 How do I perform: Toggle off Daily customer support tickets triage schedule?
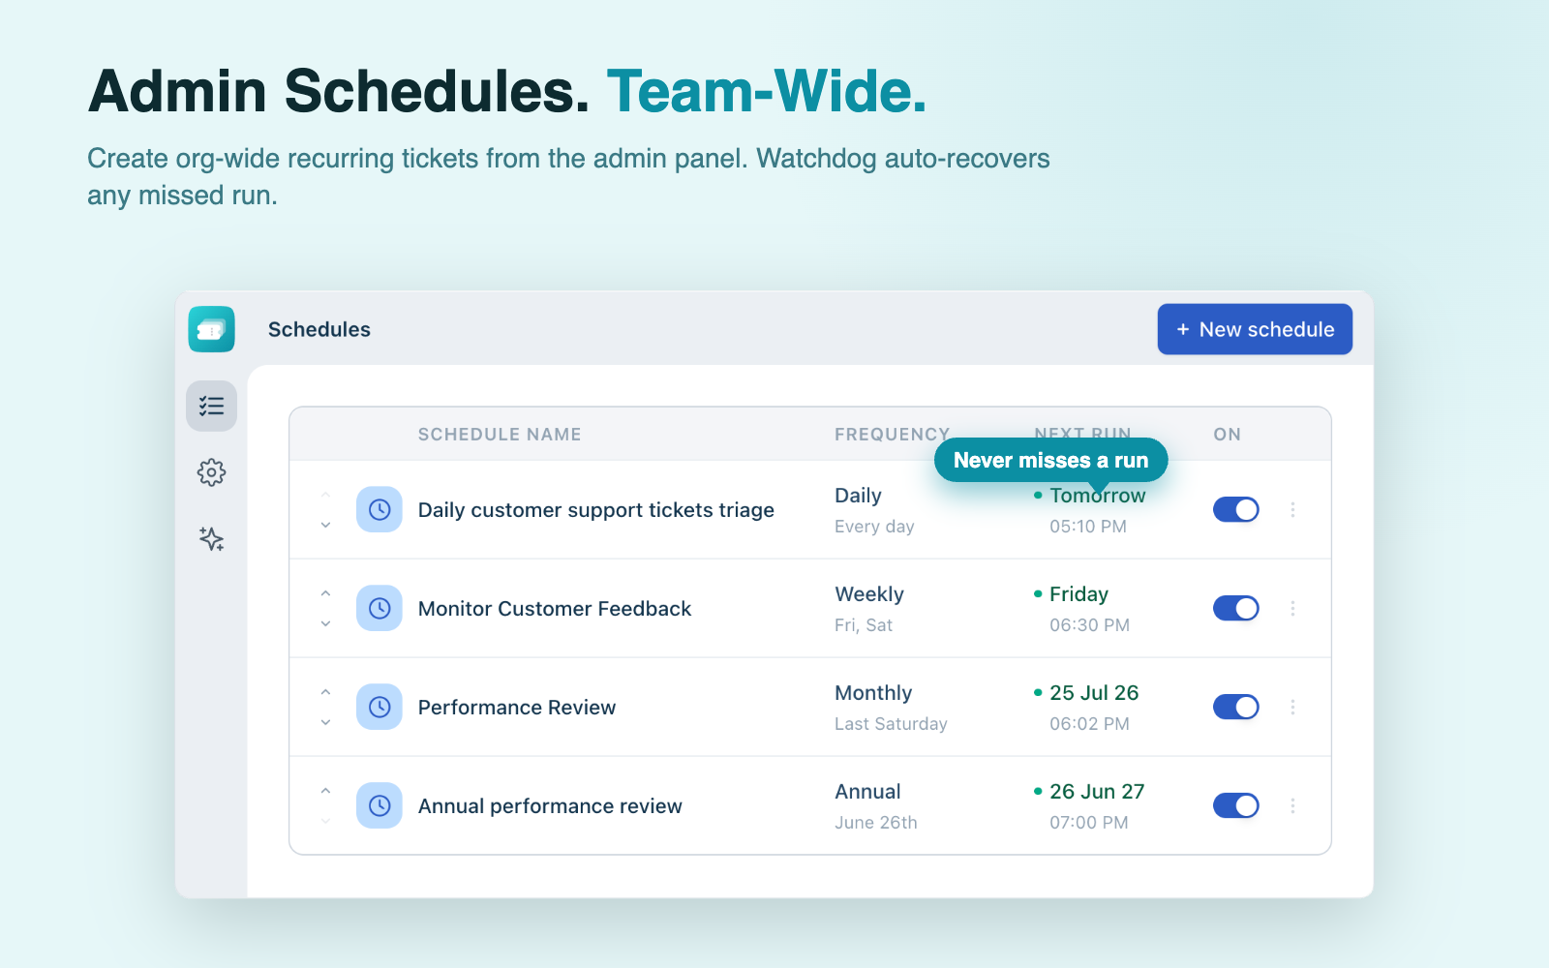(1236, 509)
